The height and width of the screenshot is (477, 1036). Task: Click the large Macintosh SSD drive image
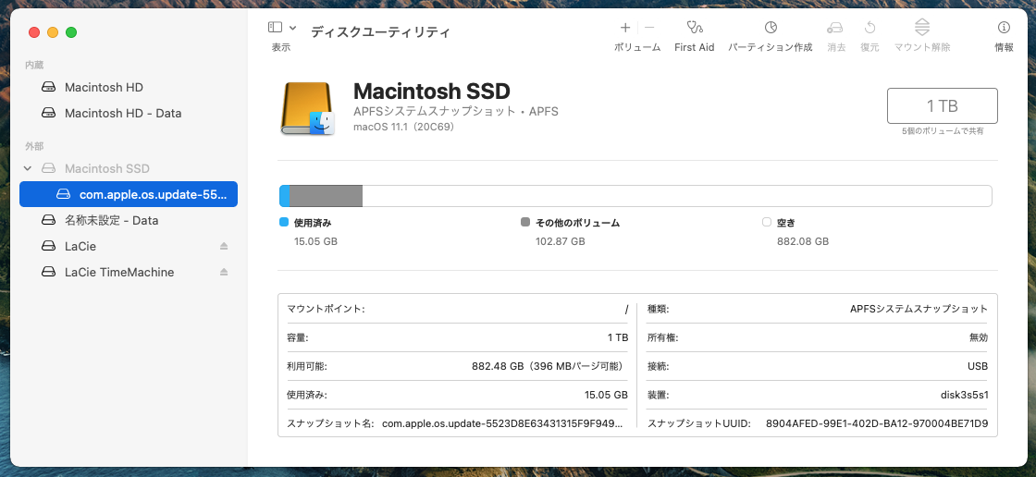point(308,109)
